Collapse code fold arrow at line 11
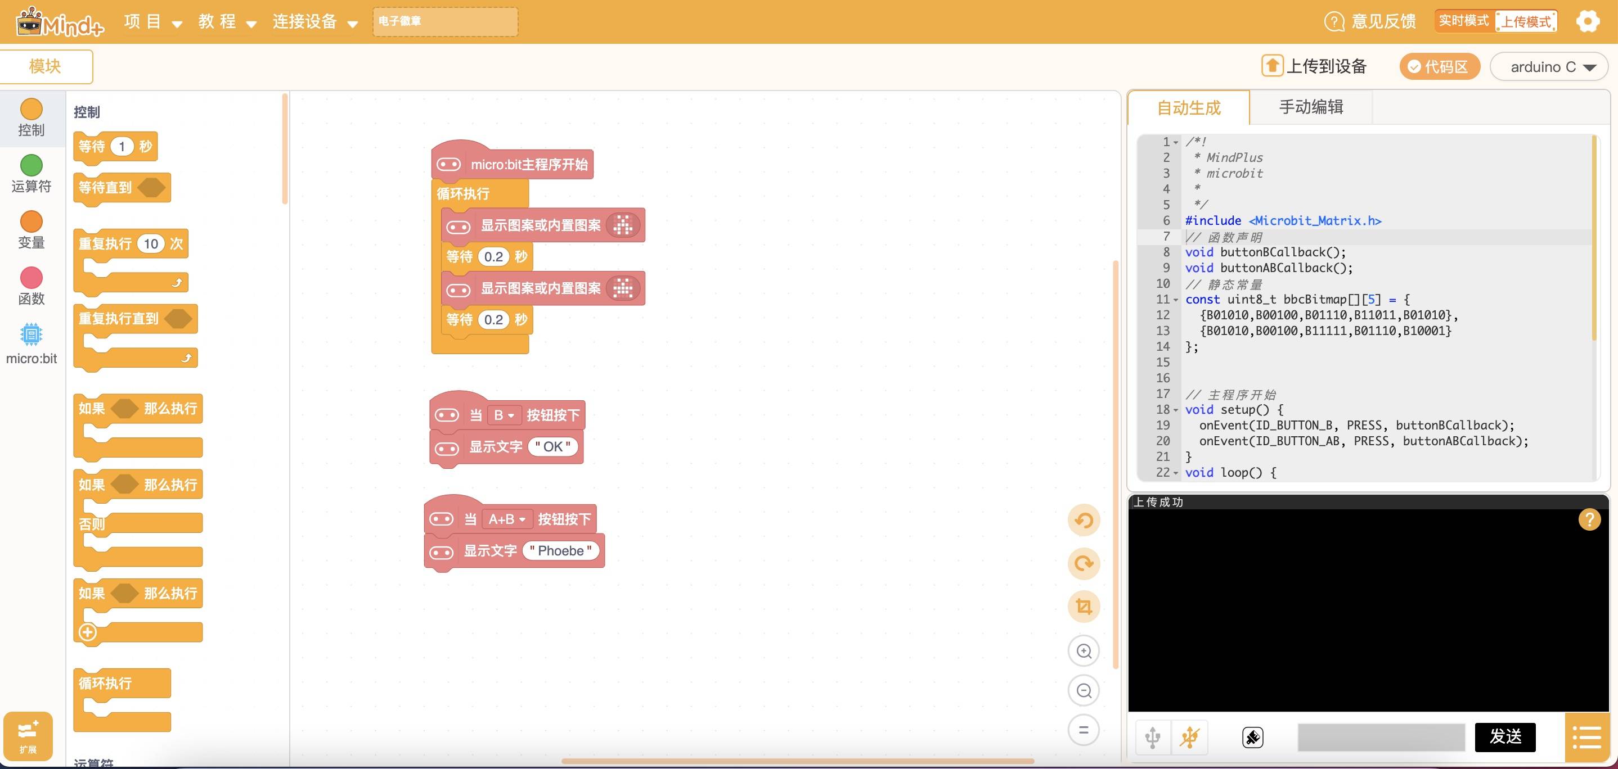Screen dimensions: 1618x769 point(1176,300)
